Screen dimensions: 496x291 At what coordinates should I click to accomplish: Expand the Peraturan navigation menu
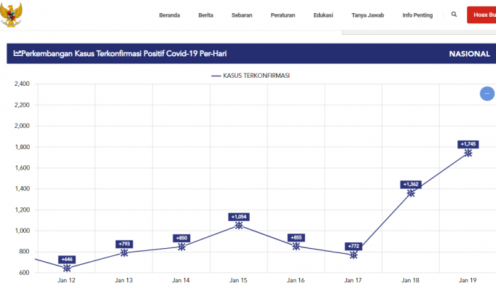point(283,15)
